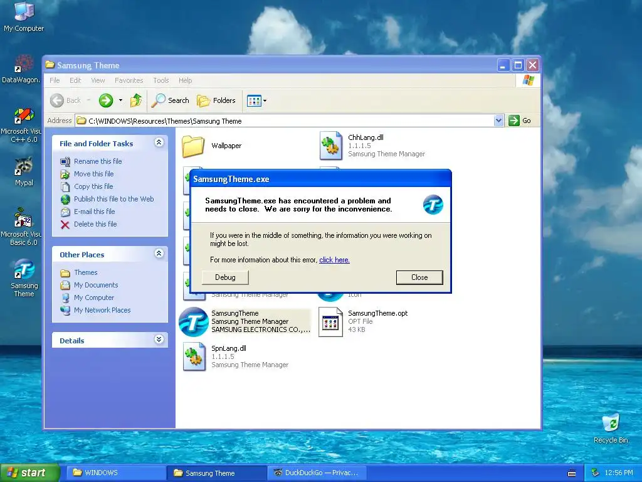Collapse File and Folder Tasks panel
Image resolution: width=642 pixels, height=482 pixels.
coord(159,142)
